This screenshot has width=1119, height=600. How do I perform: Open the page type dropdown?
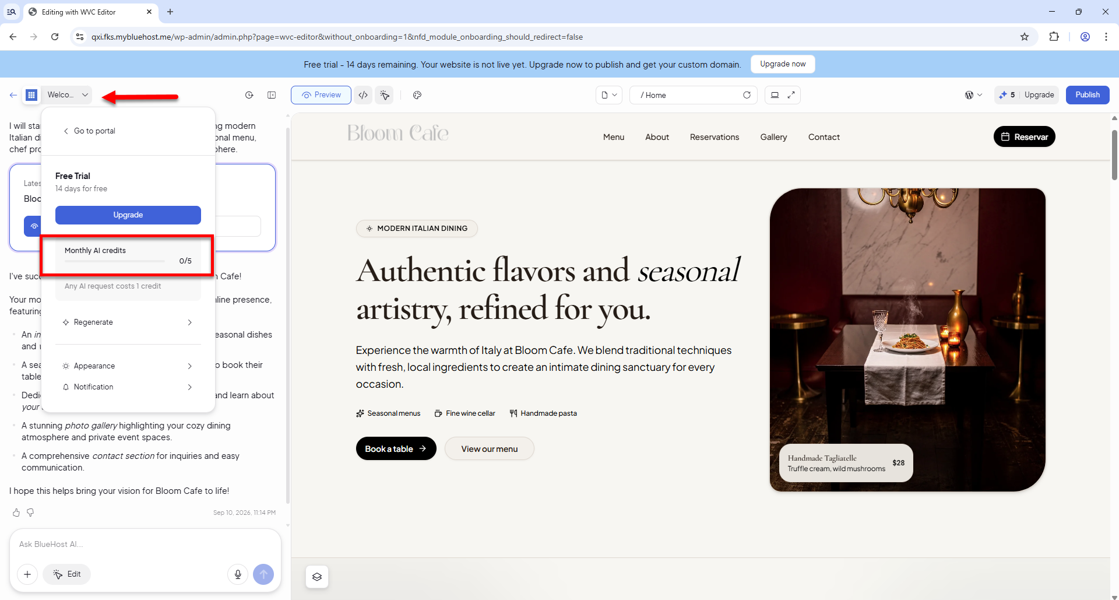click(609, 95)
